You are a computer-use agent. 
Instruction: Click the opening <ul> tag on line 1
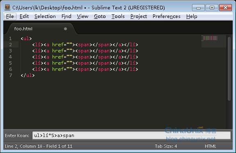[x=26, y=38]
